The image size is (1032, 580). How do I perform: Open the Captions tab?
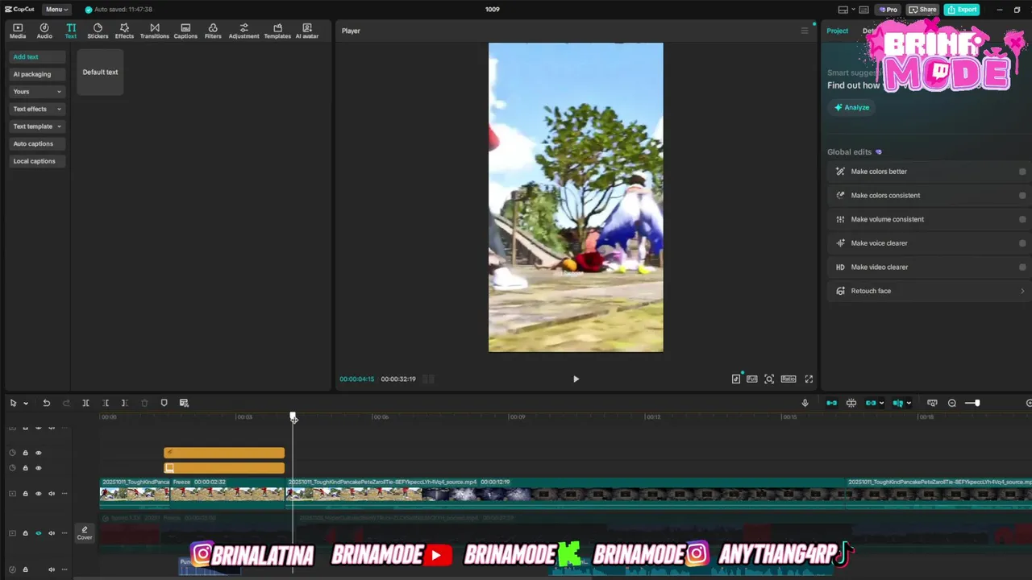pyautogui.click(x=185, y=31)
